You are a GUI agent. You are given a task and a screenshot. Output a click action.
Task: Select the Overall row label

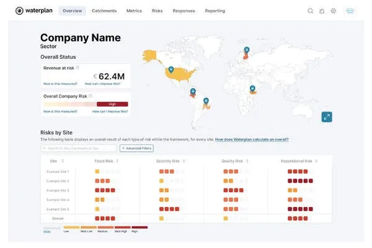tap(58, 219)
